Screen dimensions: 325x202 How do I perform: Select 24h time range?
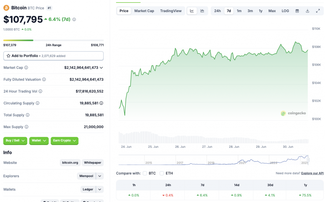click(x=217, y=11)
